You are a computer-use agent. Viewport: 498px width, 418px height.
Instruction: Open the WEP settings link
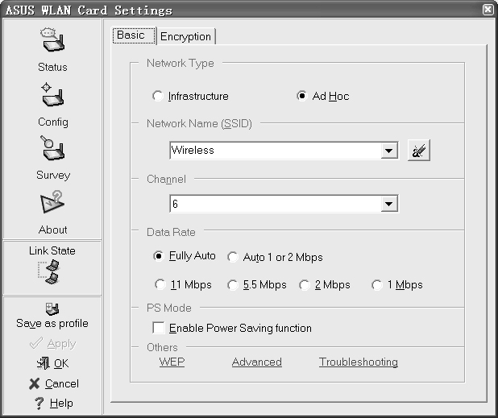[172, 362]
